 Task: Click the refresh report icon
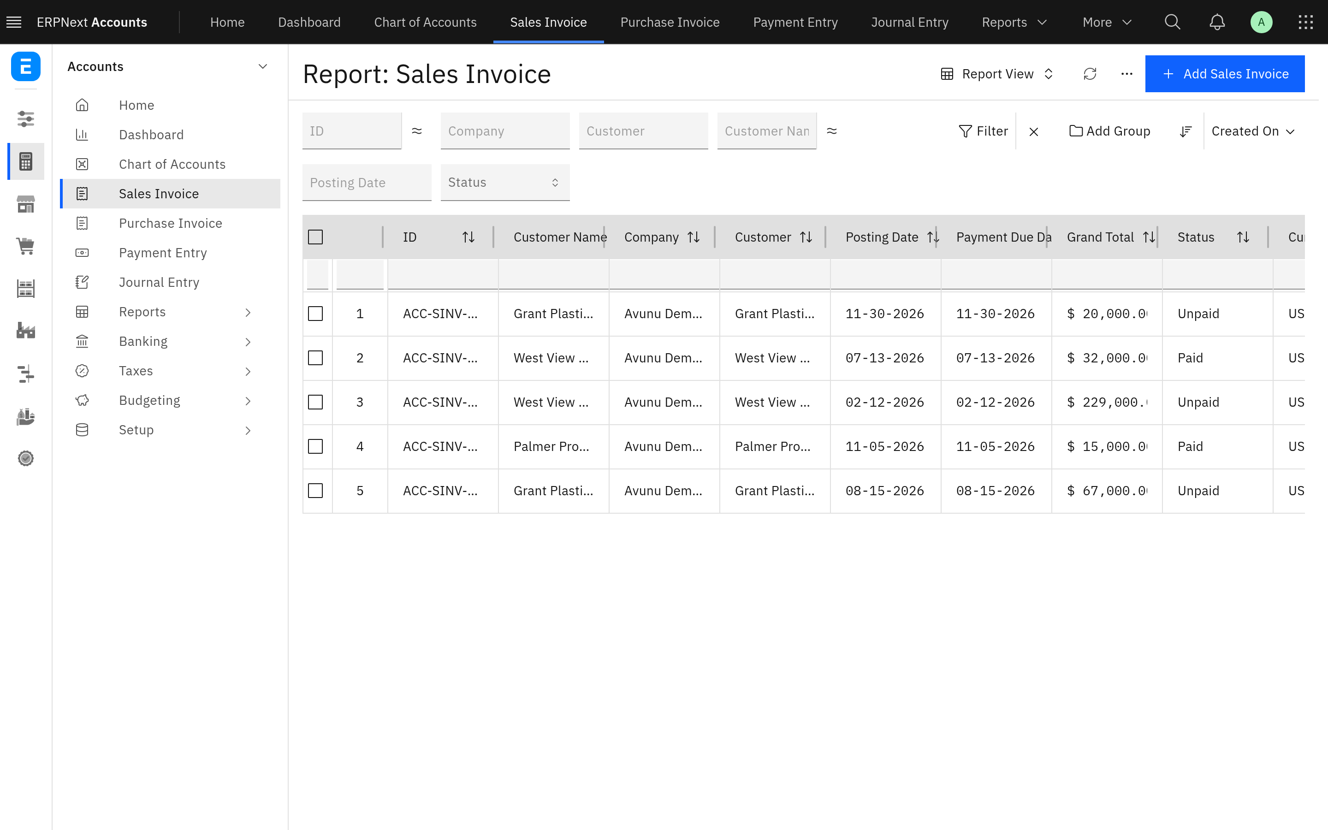coord(1090,74)
